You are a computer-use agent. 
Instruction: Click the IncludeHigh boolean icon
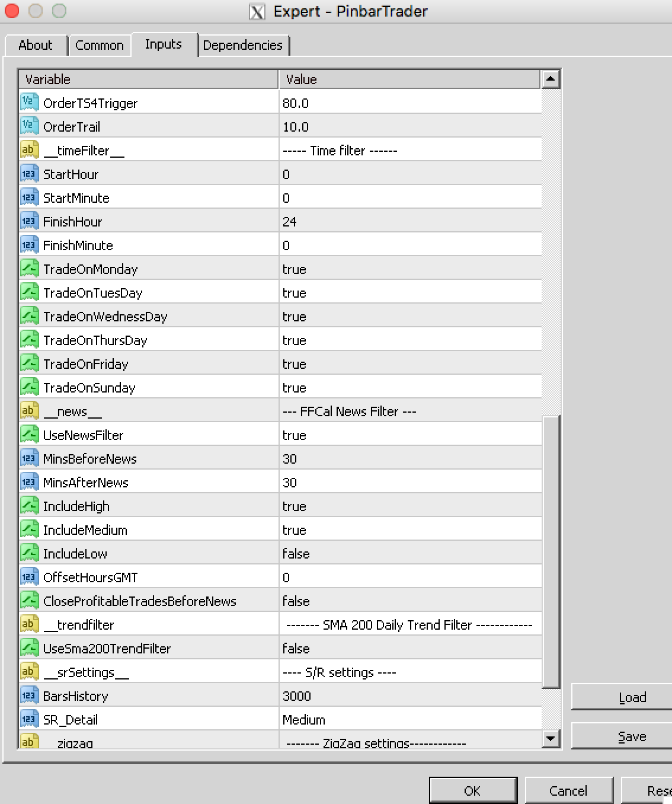[x=29, y=505]
